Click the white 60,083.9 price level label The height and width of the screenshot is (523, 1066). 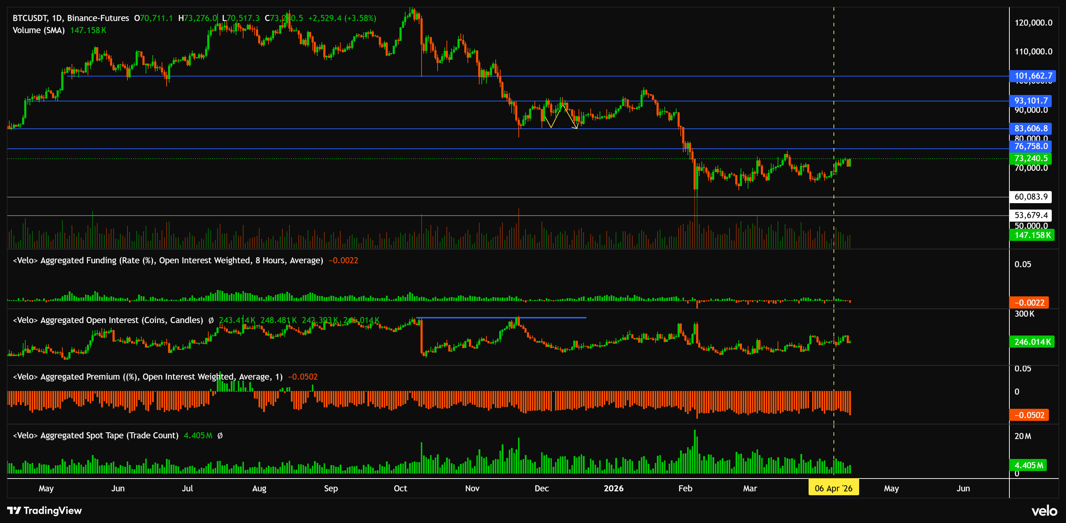pyautogui.click(x=1031, y=197)
